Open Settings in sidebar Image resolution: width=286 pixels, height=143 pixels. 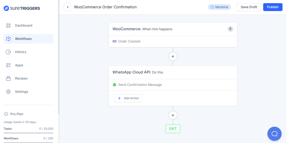tap(22, 92)
